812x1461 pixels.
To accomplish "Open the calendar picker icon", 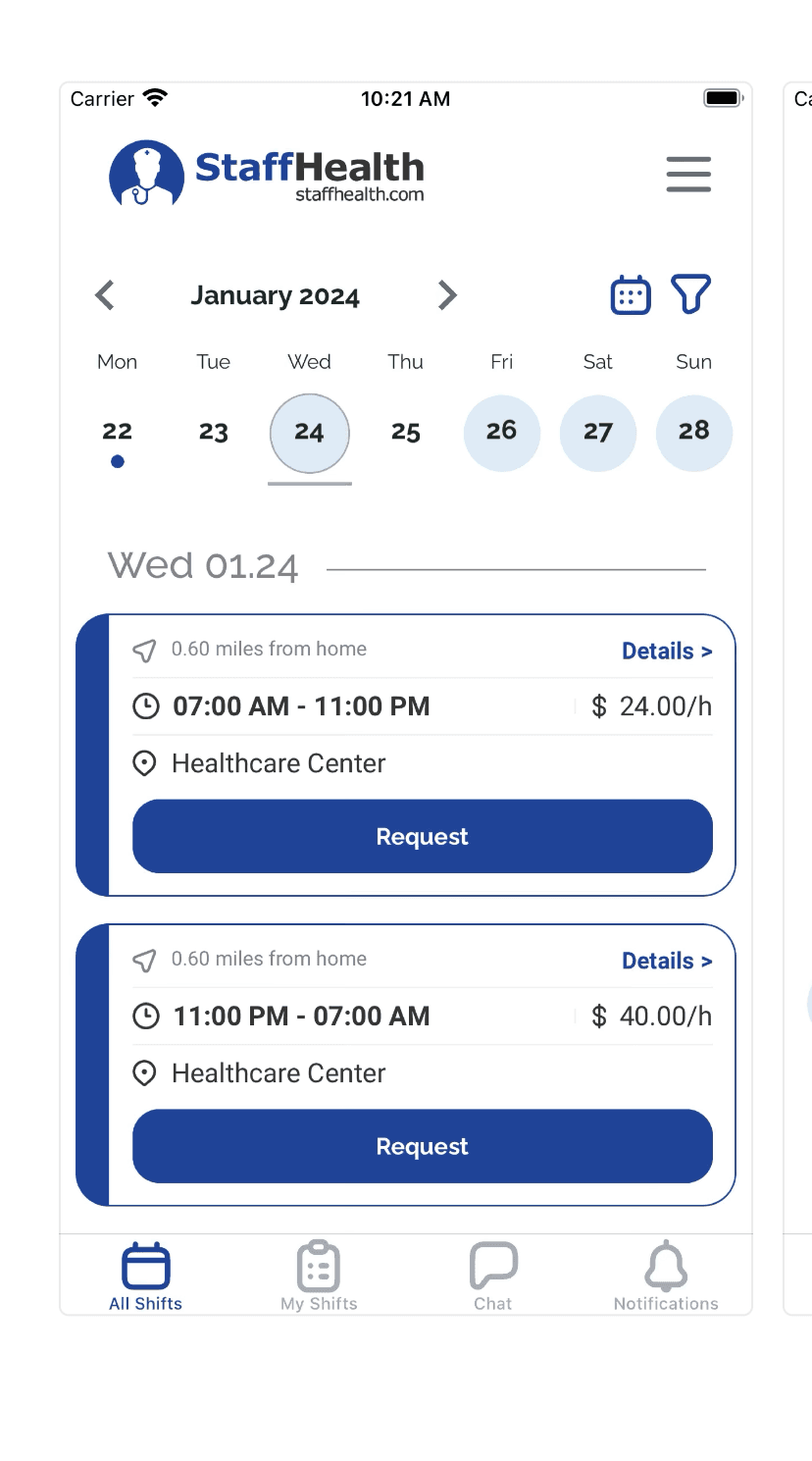I will click(631, 294).
